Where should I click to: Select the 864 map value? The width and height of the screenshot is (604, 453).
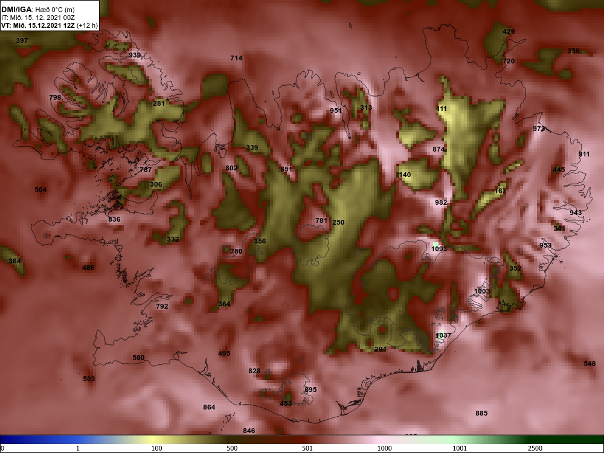point(209,407)
